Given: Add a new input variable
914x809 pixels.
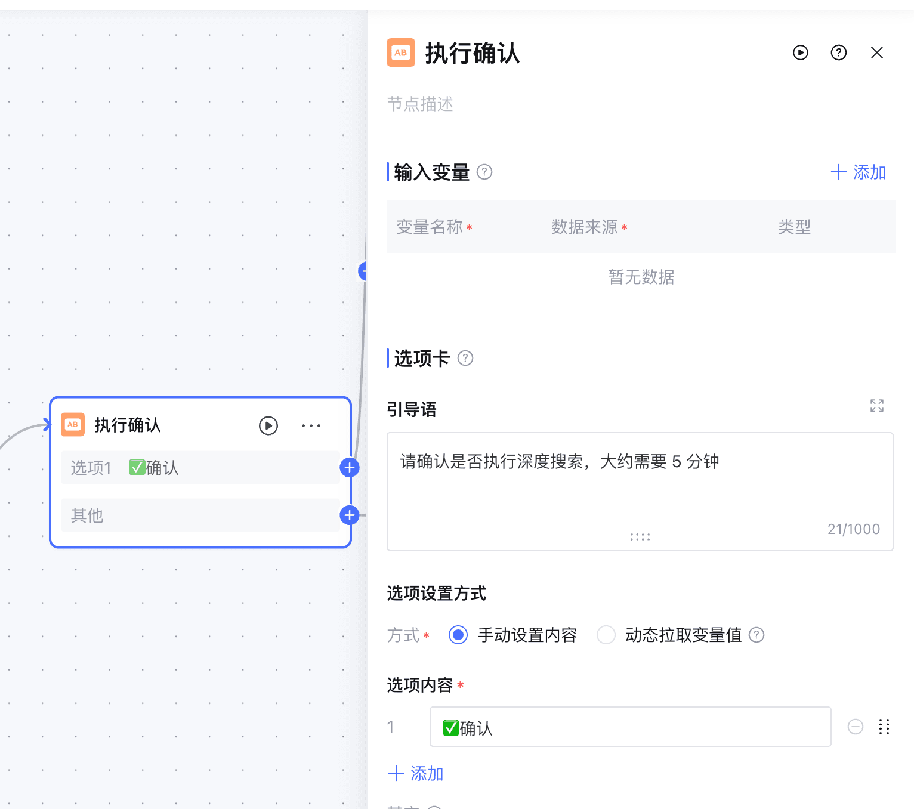Looking at the screenshot, I should click(x=858, y=172).
